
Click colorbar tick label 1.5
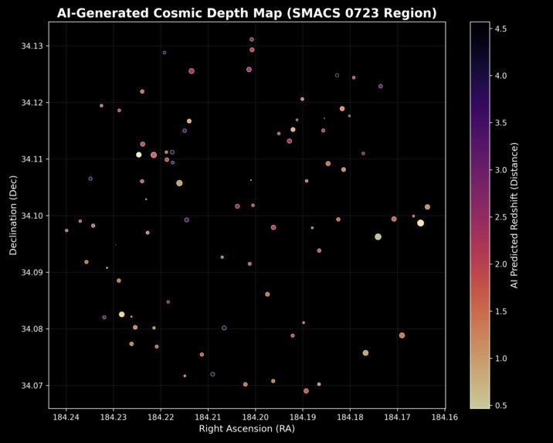coord(500,312)
